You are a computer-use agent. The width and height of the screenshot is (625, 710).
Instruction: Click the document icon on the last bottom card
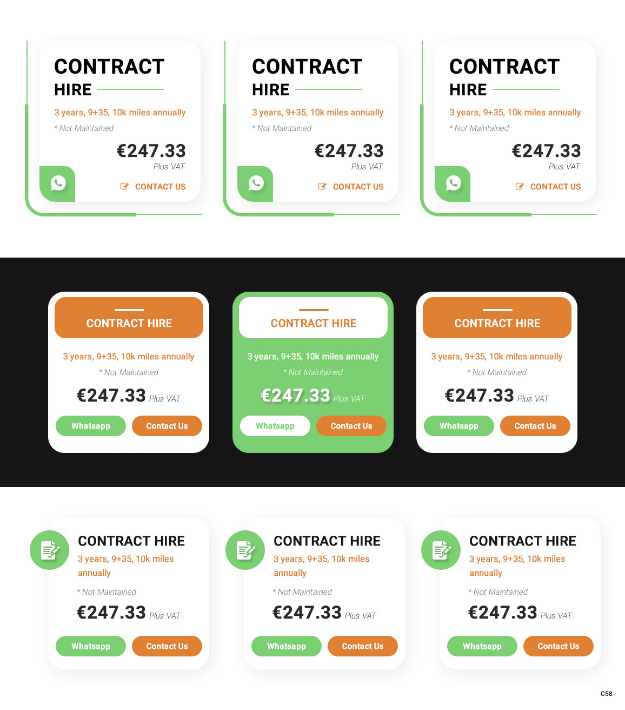pyautogui.click(x=441, y=550)
